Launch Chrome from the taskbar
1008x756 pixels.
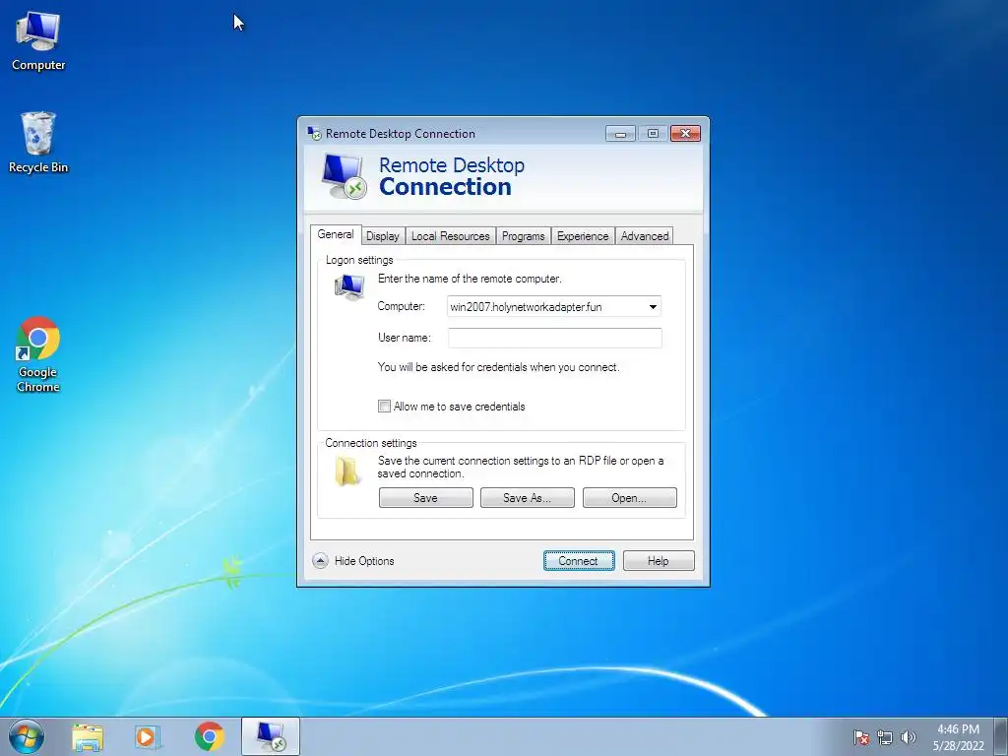(209, 736)
